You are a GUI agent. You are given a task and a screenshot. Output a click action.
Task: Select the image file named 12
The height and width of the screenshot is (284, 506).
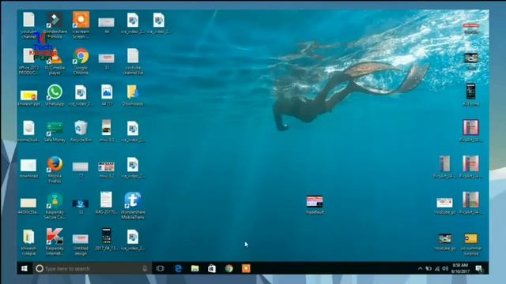pyautogui.click(x=81, y=170)
